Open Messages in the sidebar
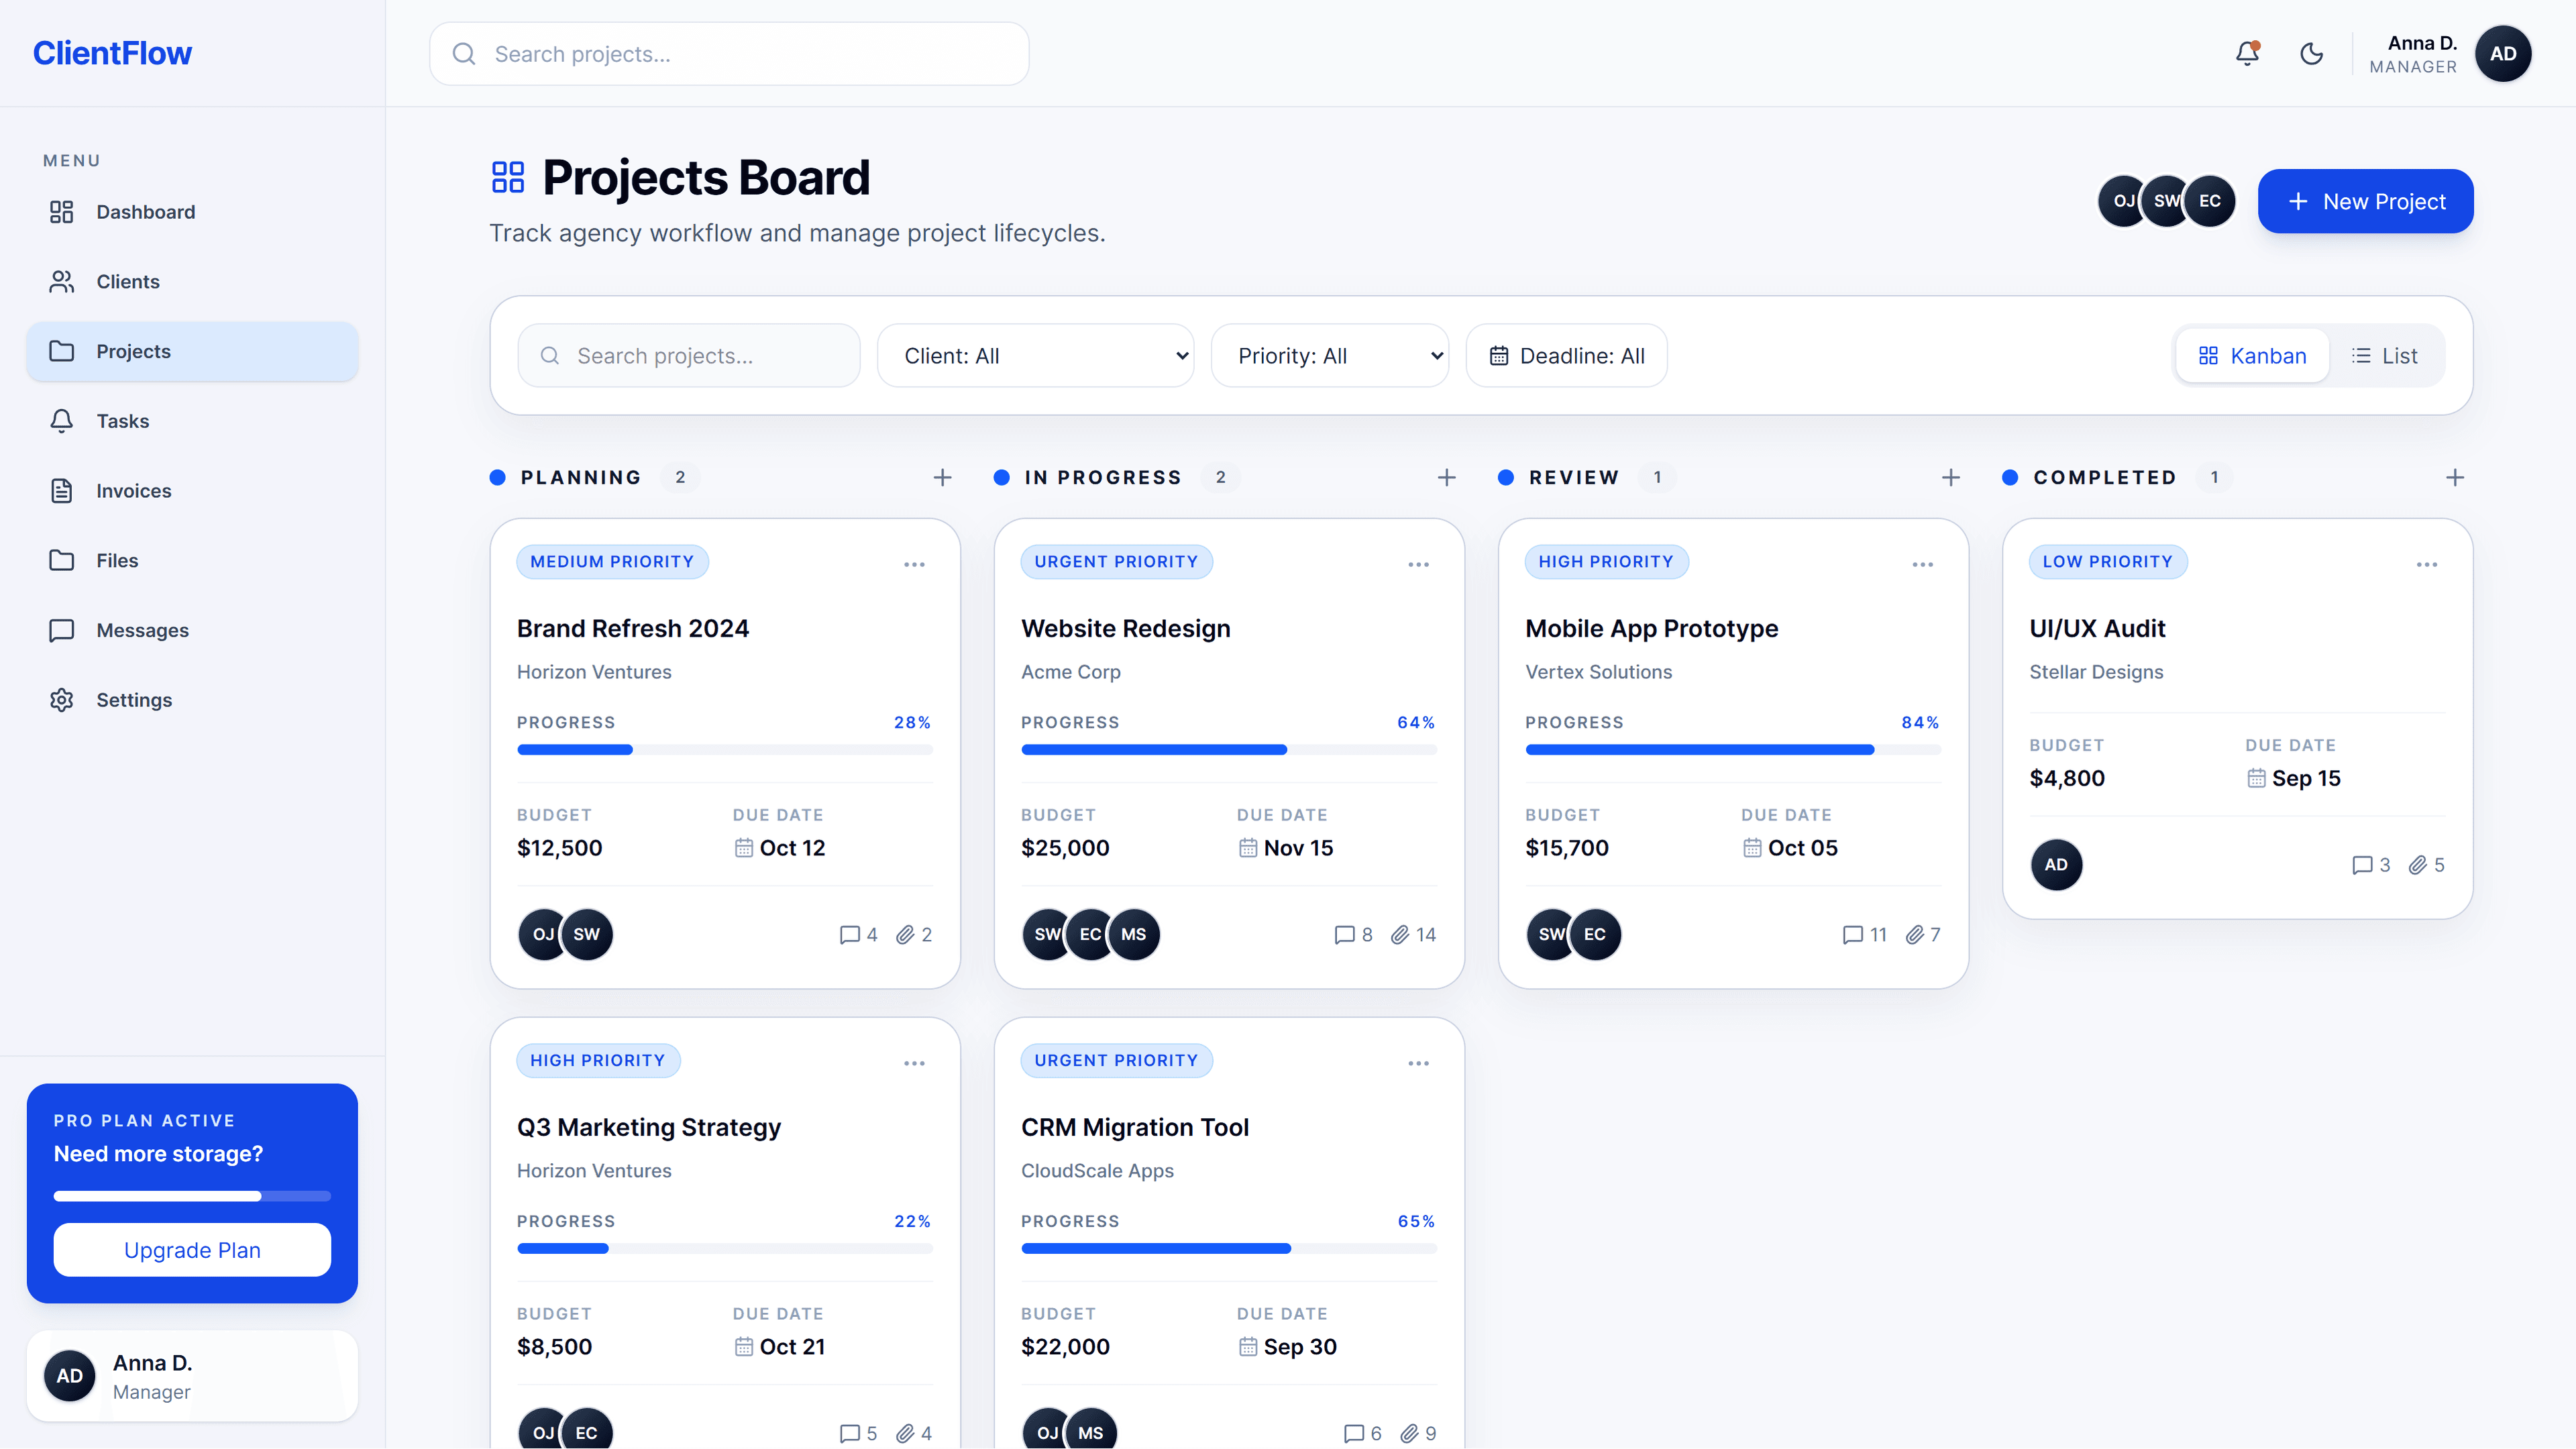Viewport: 2576px width, 1449px height. (192, 630)
